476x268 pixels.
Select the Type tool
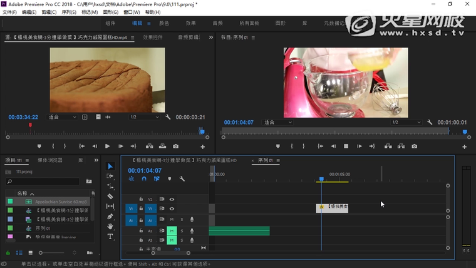(110, 237)
